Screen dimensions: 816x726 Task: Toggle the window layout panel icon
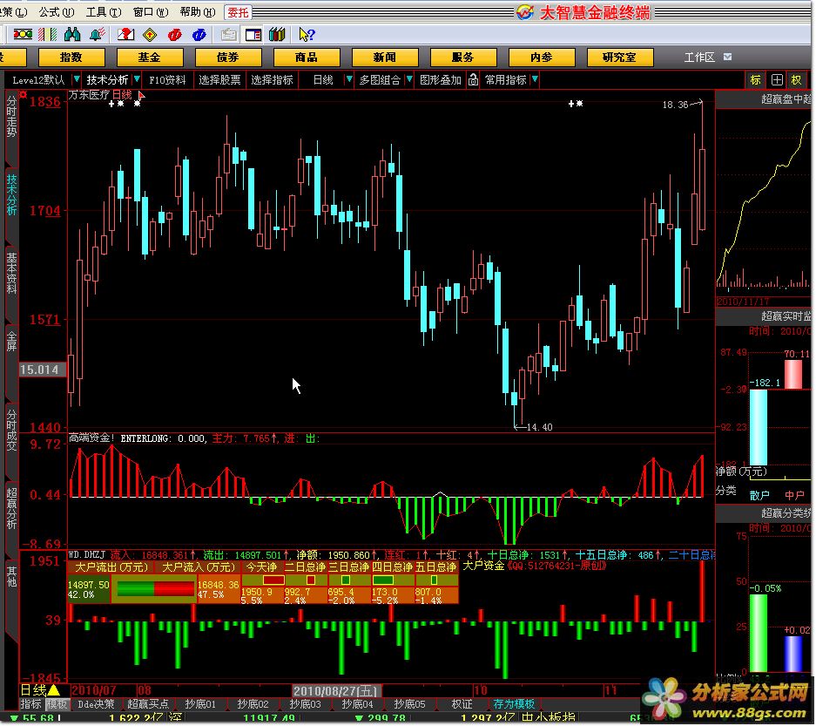(253, 34)
